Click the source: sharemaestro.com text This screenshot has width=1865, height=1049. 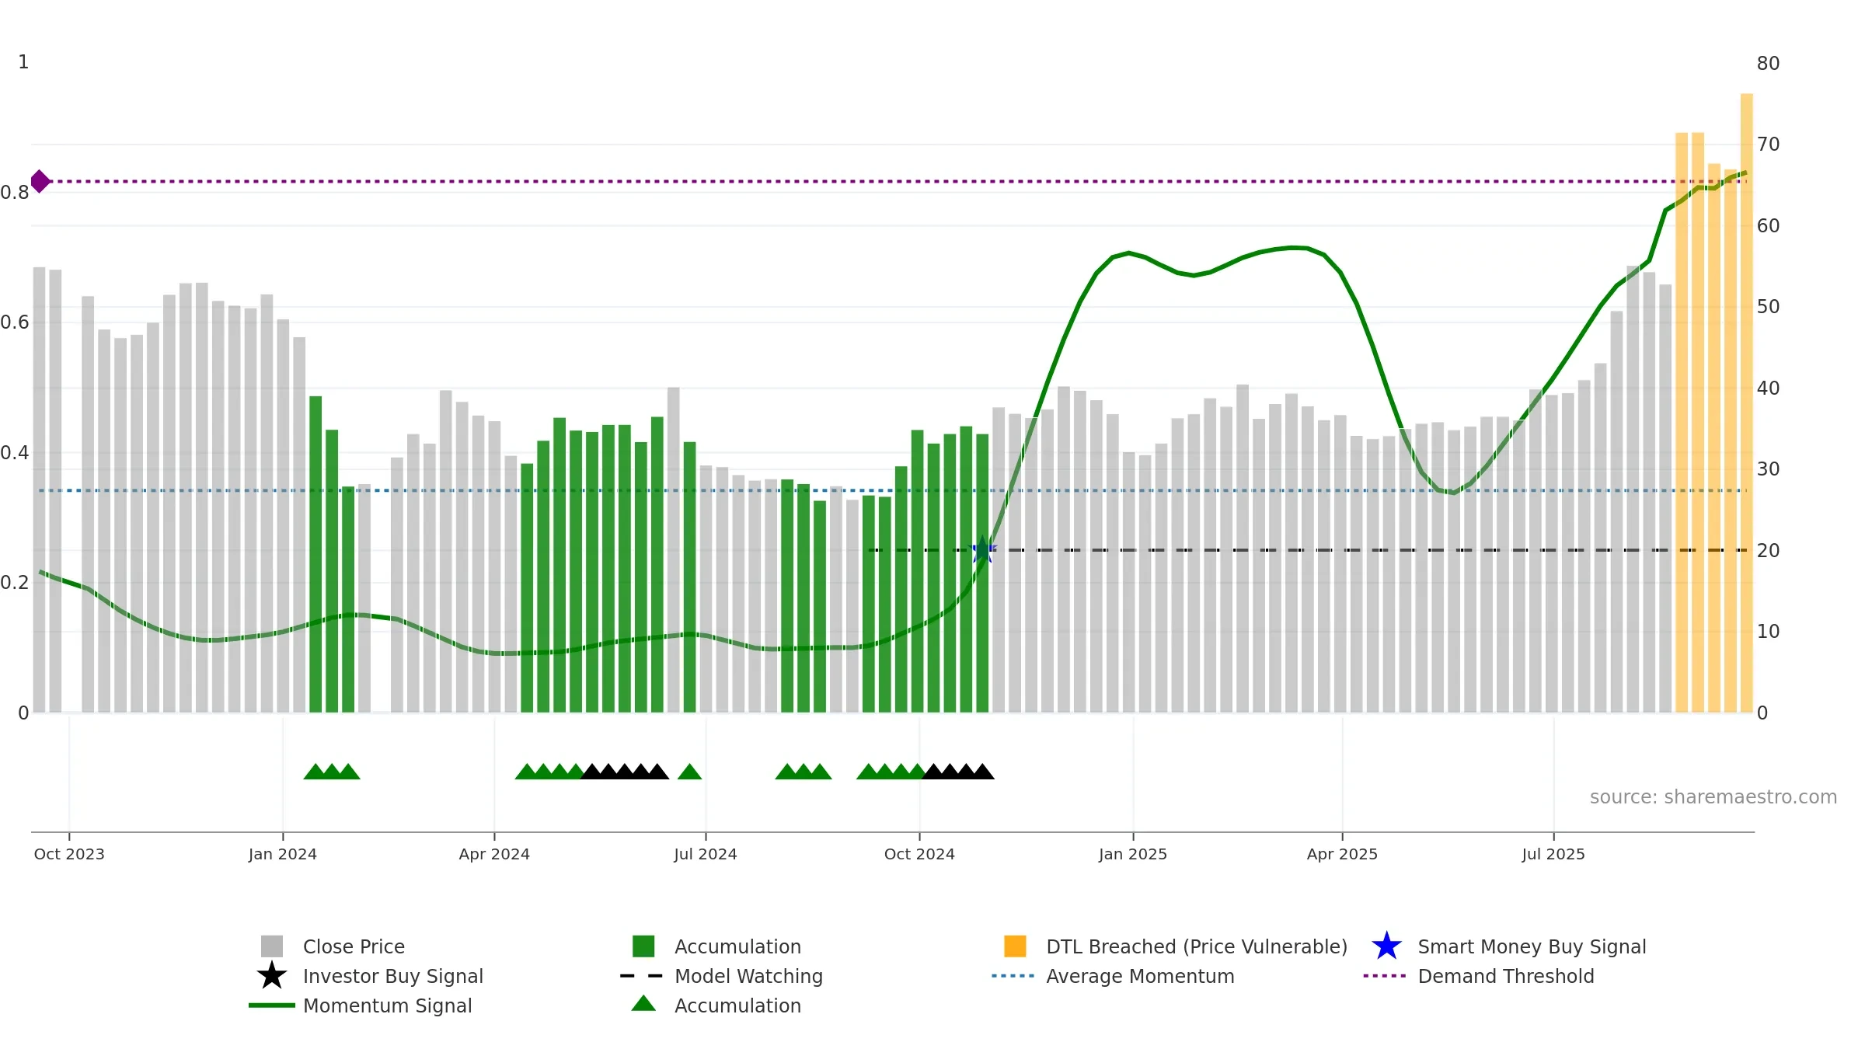1713,797
